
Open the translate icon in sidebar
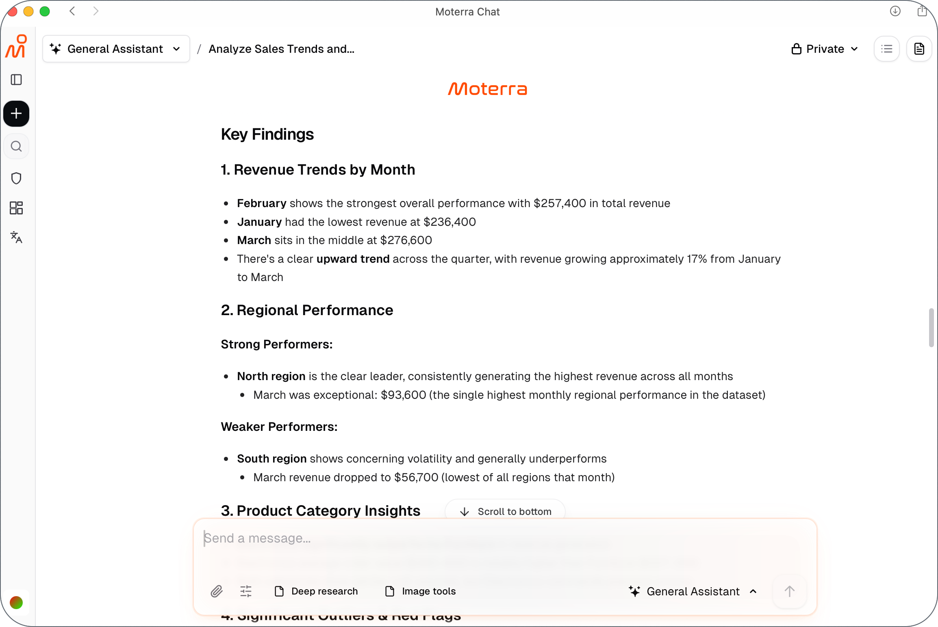click(16, 237)
